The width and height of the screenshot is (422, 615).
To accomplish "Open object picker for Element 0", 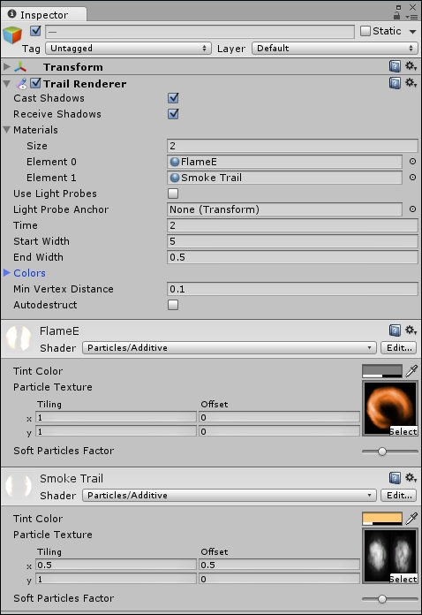I will tap(412, 162).
